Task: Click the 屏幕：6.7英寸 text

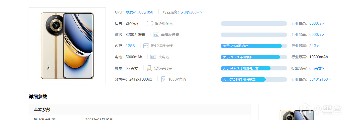Action: point(126,68)
